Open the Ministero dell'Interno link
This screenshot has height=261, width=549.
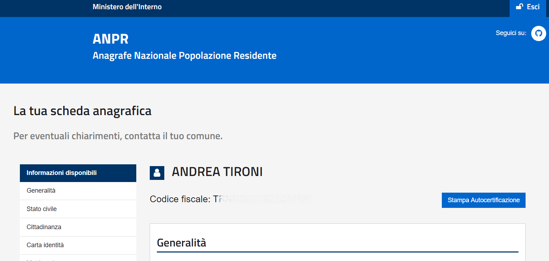pos(127,7)
